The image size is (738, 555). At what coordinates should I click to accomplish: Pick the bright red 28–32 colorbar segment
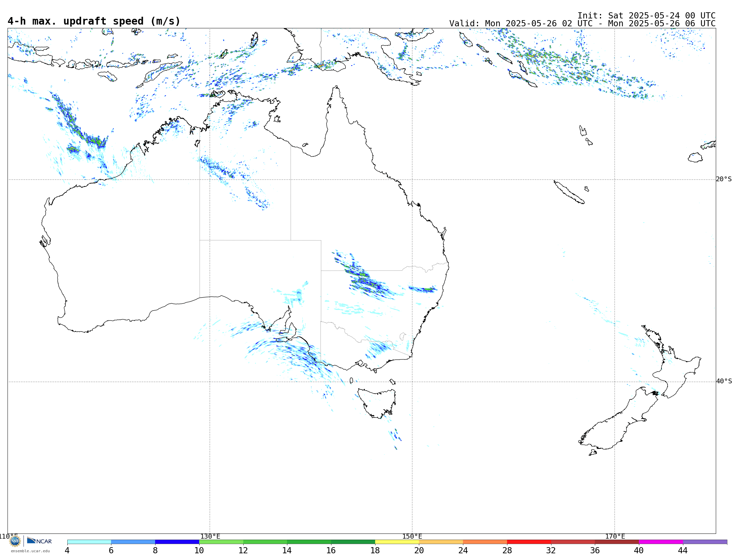click(529, 542)
